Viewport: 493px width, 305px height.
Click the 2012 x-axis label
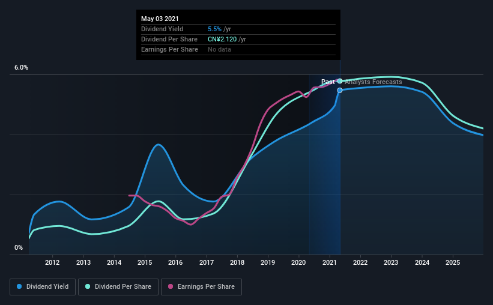click(x=52, y=262)
